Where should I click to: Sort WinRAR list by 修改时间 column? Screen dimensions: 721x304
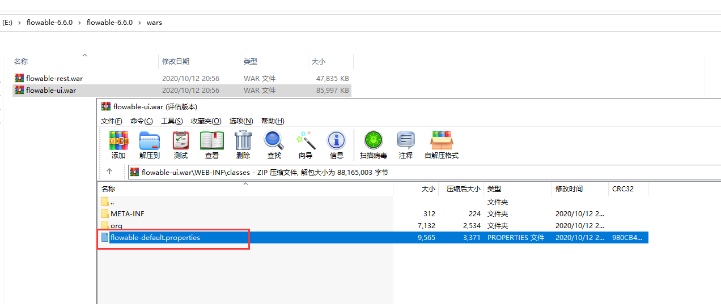coord(580,189)
